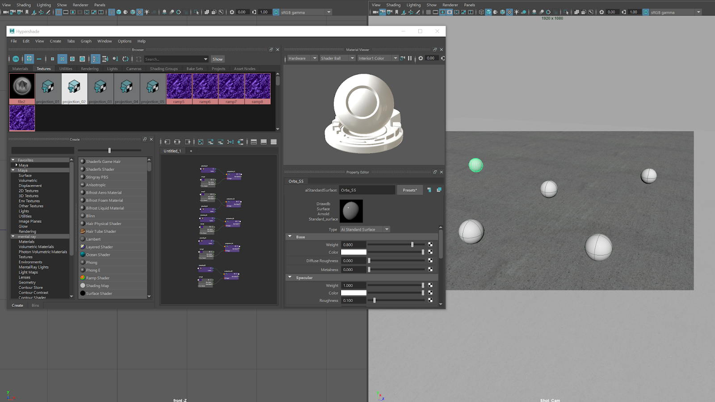715x402 pixels.
Task: Click the Presets button for Orbs_SS
Action: tap(409, 190)
